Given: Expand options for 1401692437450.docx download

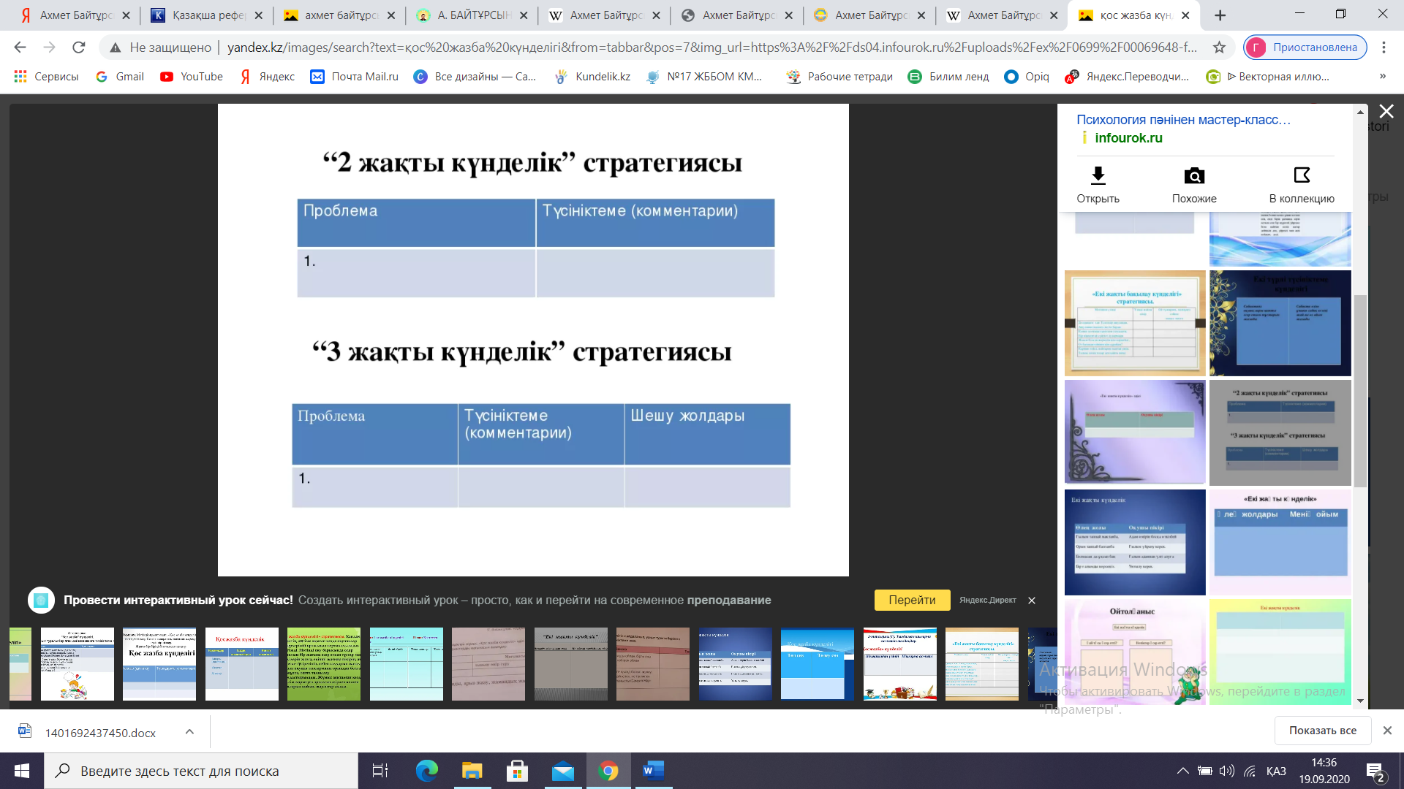Looking at the screenshot, I should [189, 732].
